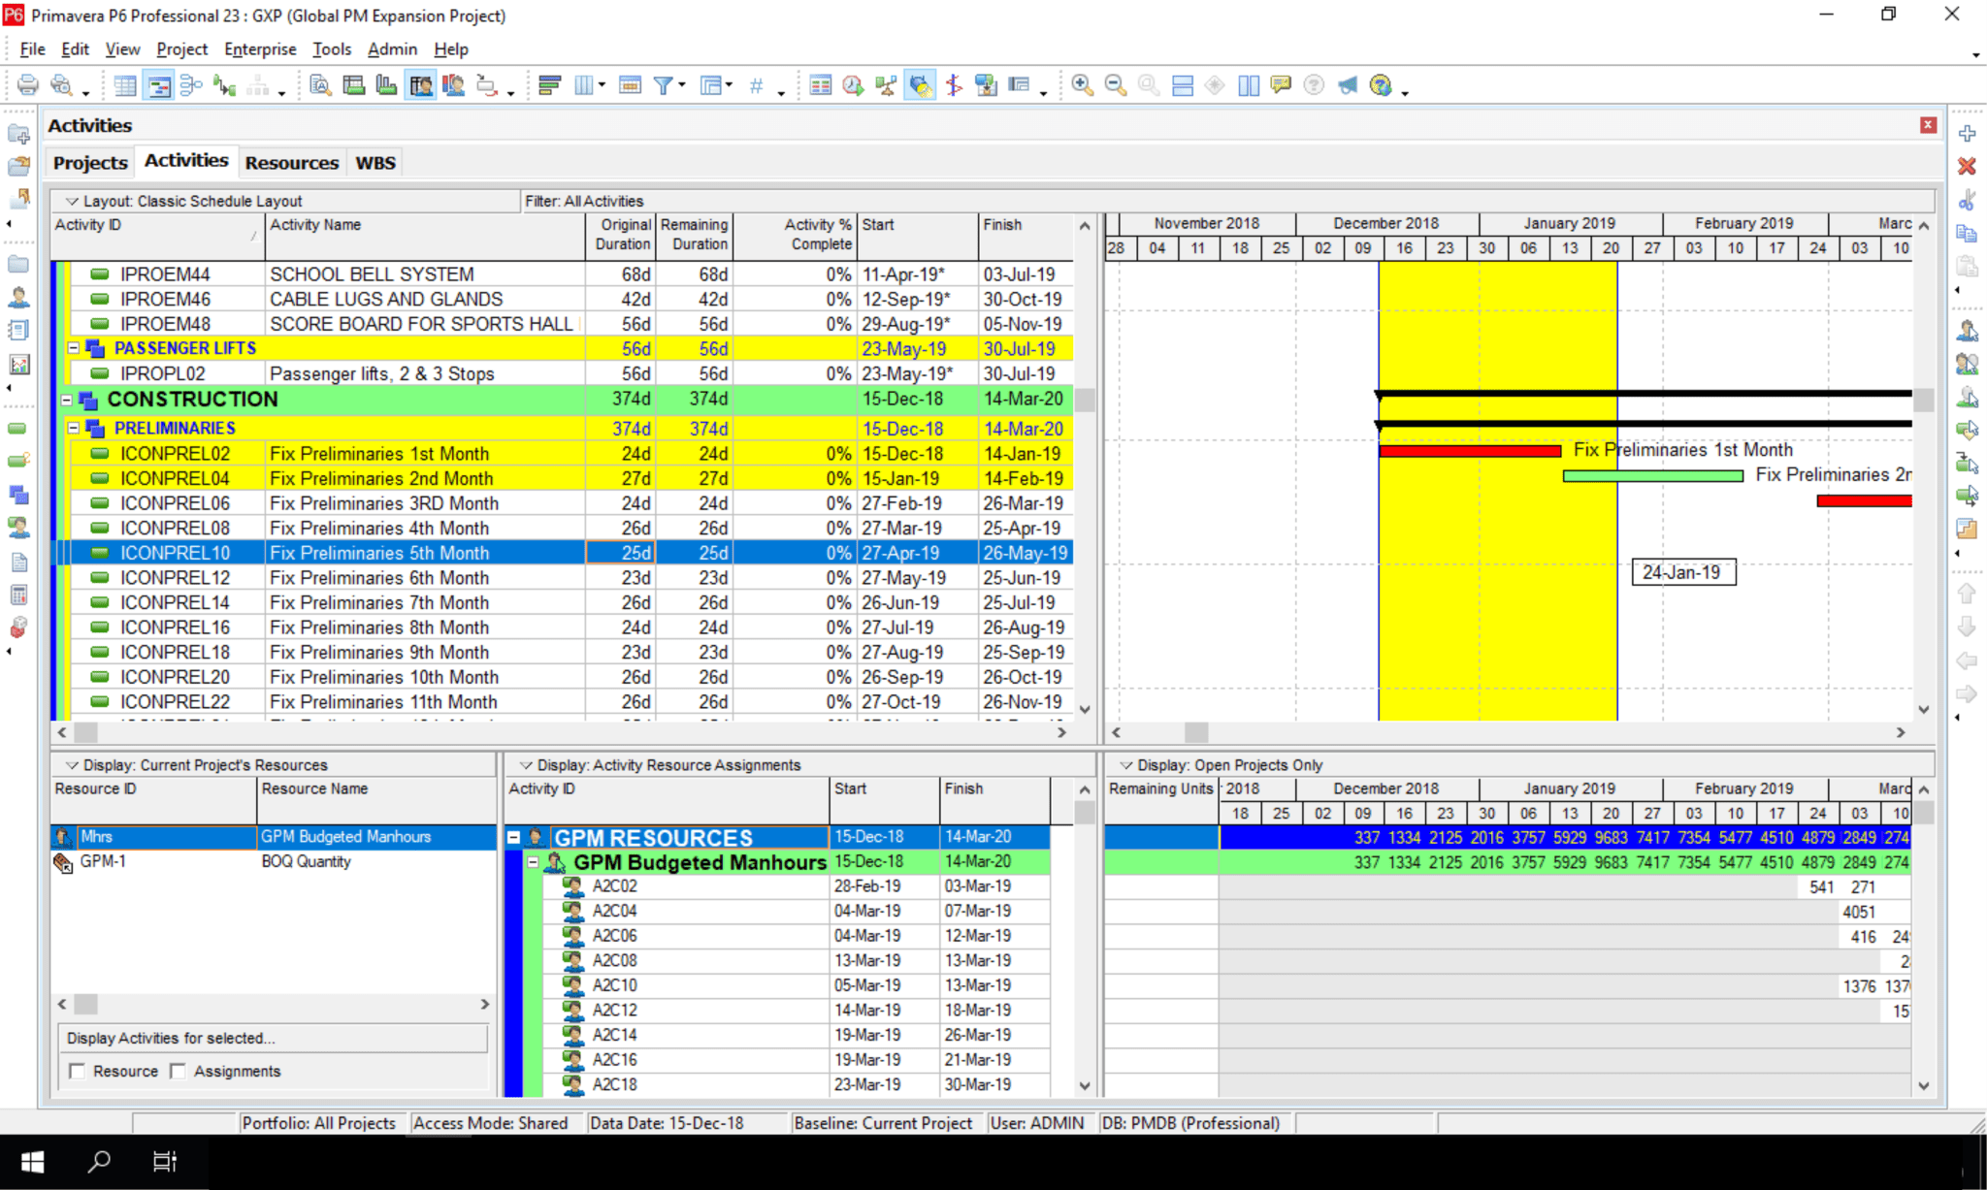The image size is (1987, 1190).
Task: Click the Copy icon in right sidebar
Action: (x=1966, y=233)
